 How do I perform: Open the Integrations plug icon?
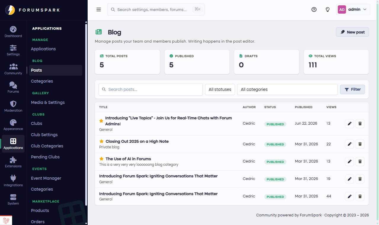[13, 178]
